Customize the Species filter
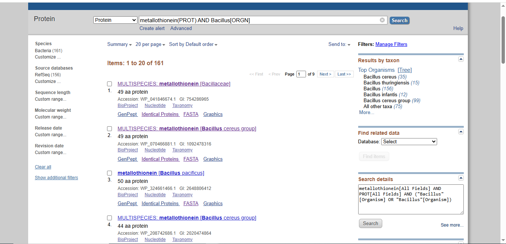Image resolution: width=506 pixels, height=244 pixels. pos(47,57)
